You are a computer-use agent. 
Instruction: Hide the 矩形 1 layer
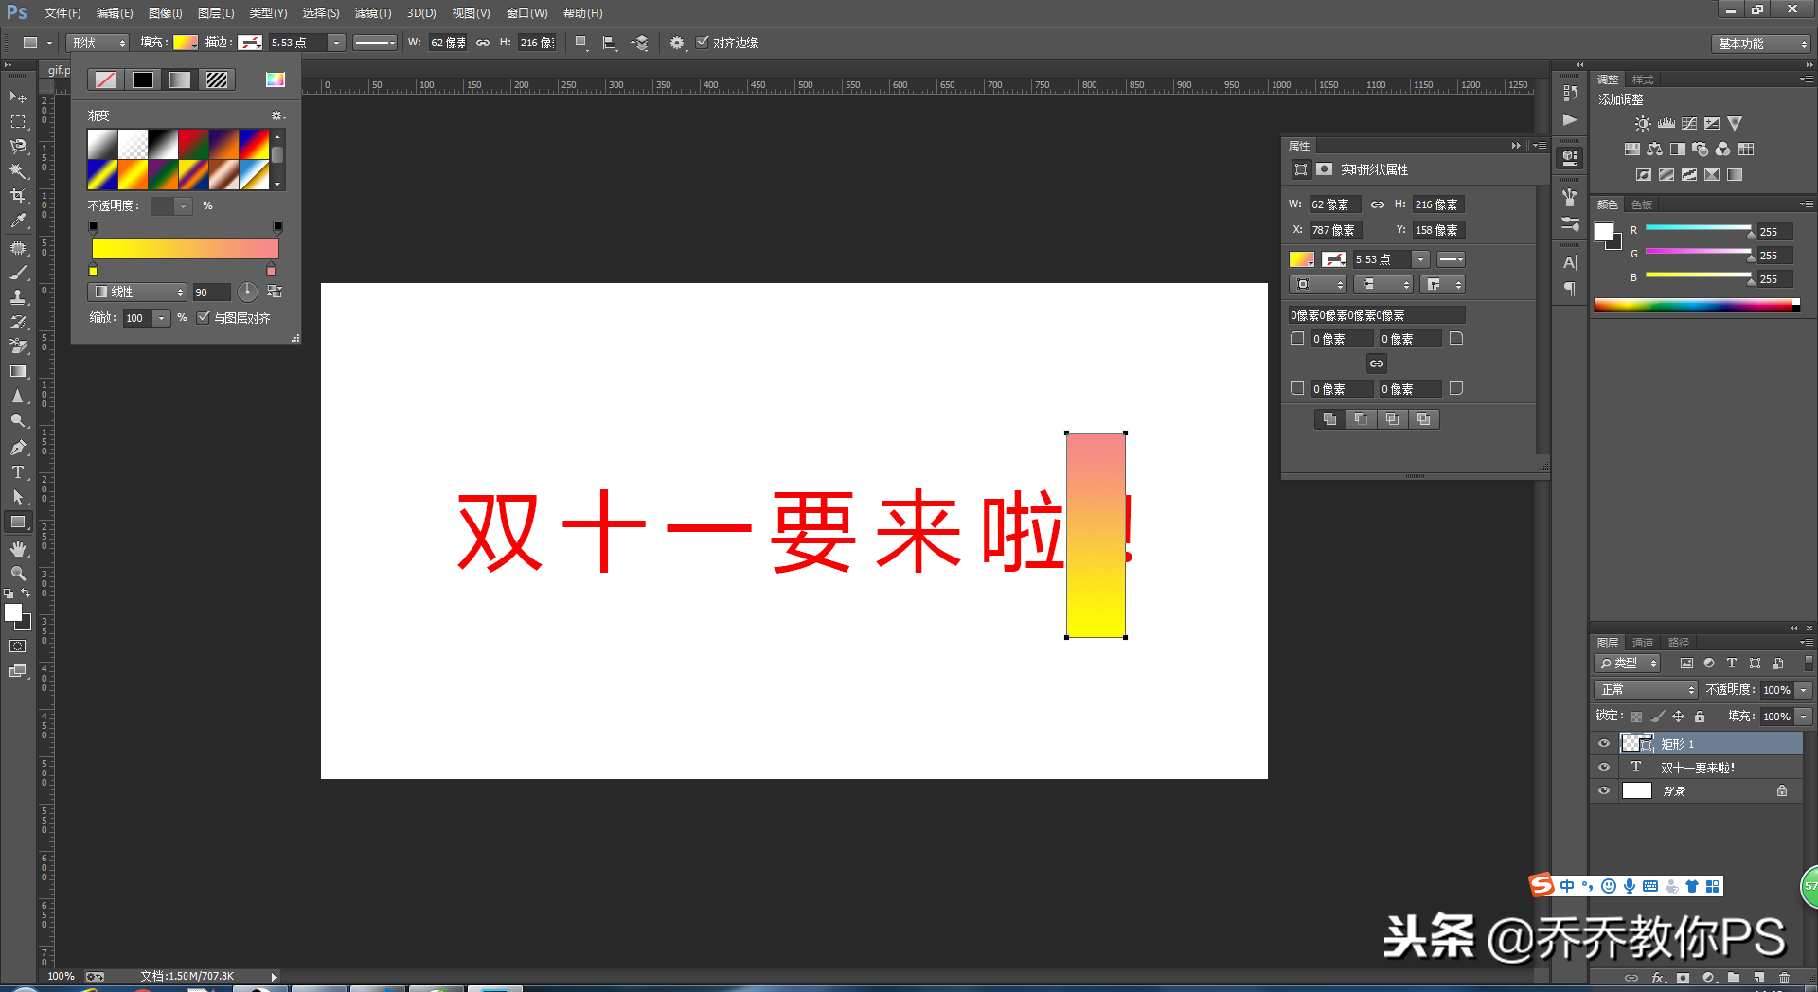pyautogui.click(x=1604, y=744)
